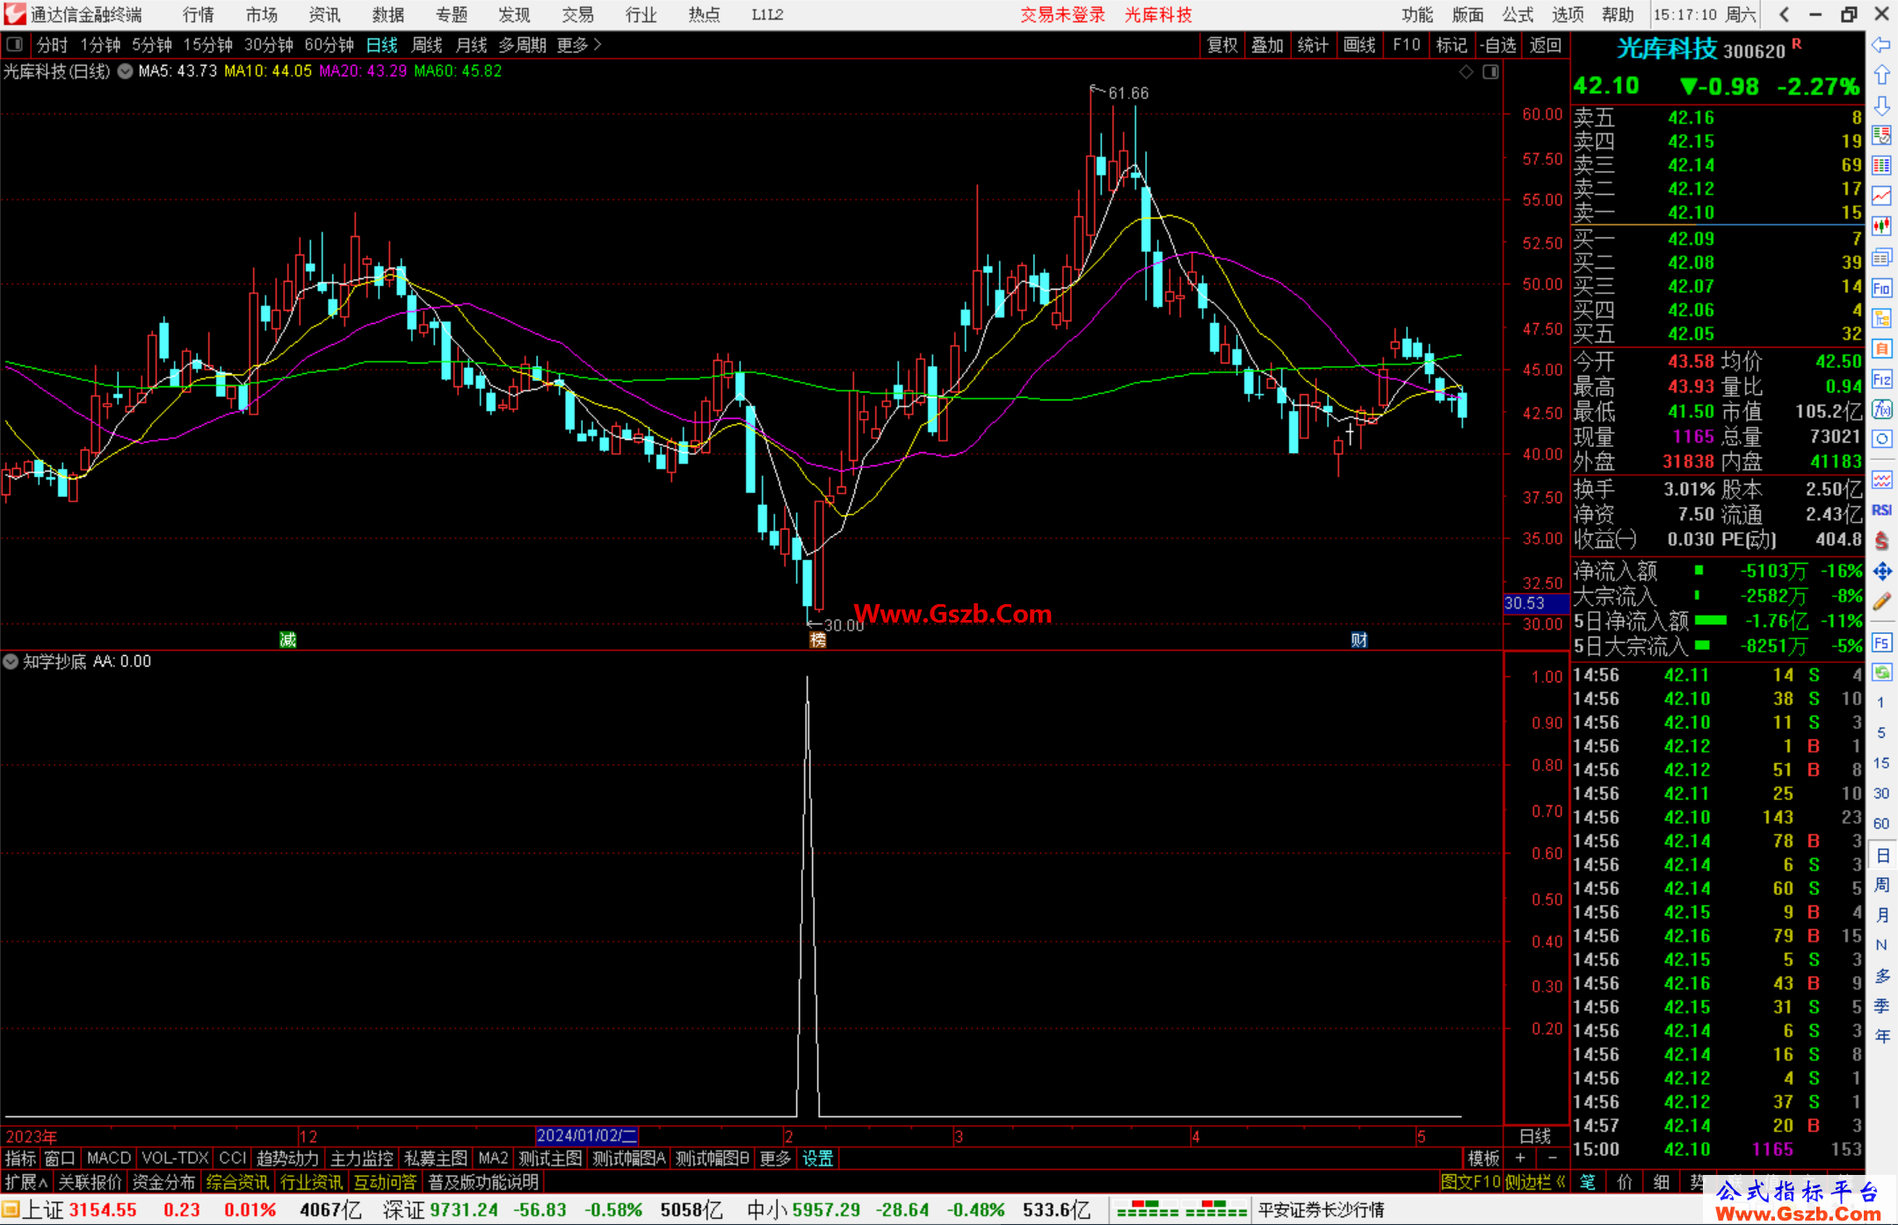Open the hierarchy tree sidebar icon
Screen dimensions: 1898x1225
pos(1881,318)
